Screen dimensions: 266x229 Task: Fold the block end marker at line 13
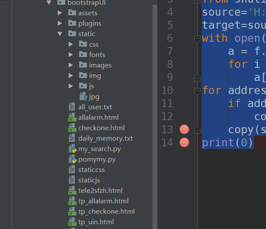pos(197,130)
